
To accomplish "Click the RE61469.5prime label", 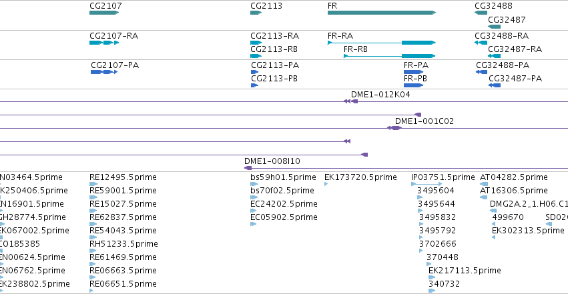I will click(123, 257).
